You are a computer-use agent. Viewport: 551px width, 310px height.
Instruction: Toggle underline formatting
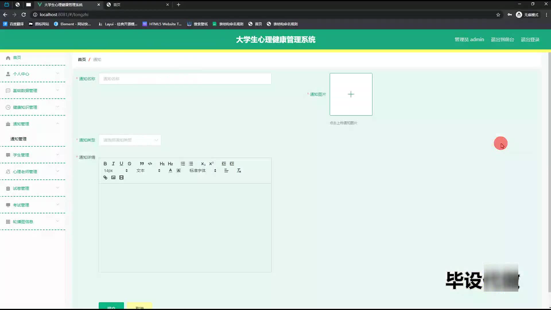[121, 164]
